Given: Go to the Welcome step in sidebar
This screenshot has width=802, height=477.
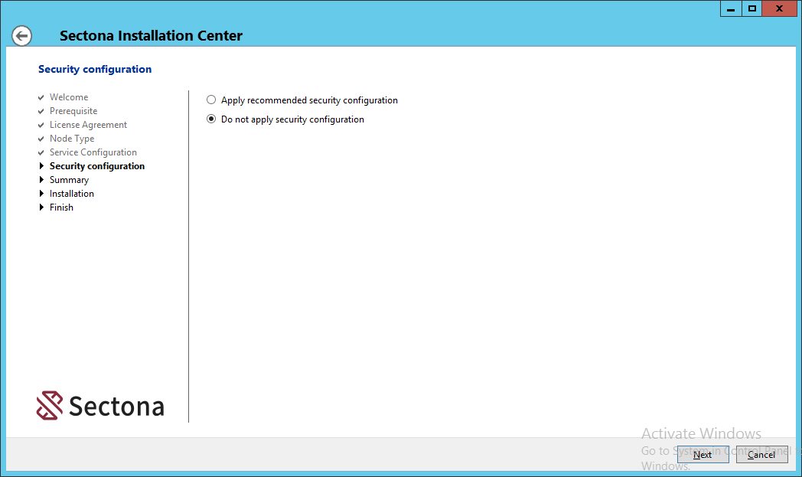Looking at the screenshot, I should tap(69, 97).
